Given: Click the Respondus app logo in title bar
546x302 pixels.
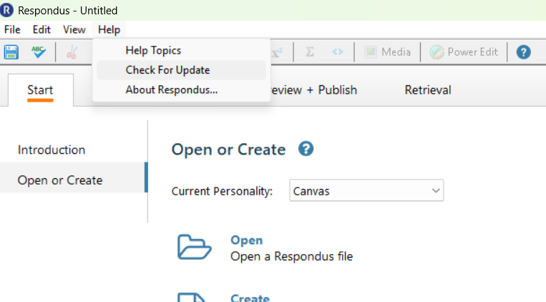Looking at the screenshot, I should (6, 10).
